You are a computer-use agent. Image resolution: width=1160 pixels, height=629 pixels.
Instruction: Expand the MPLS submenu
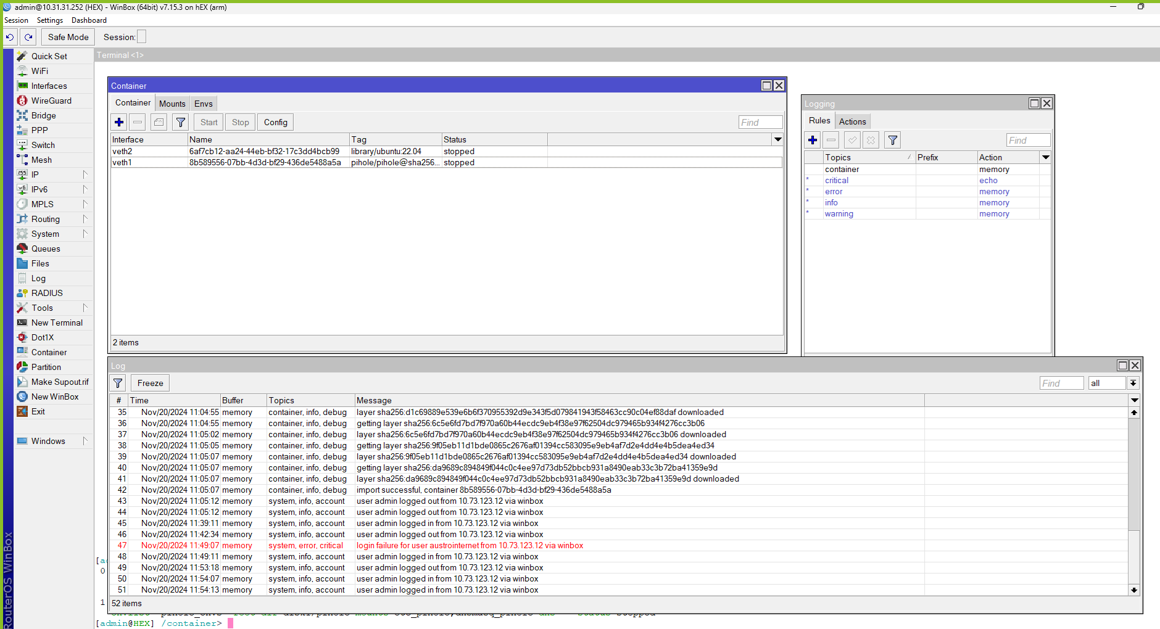coord(85,204)
